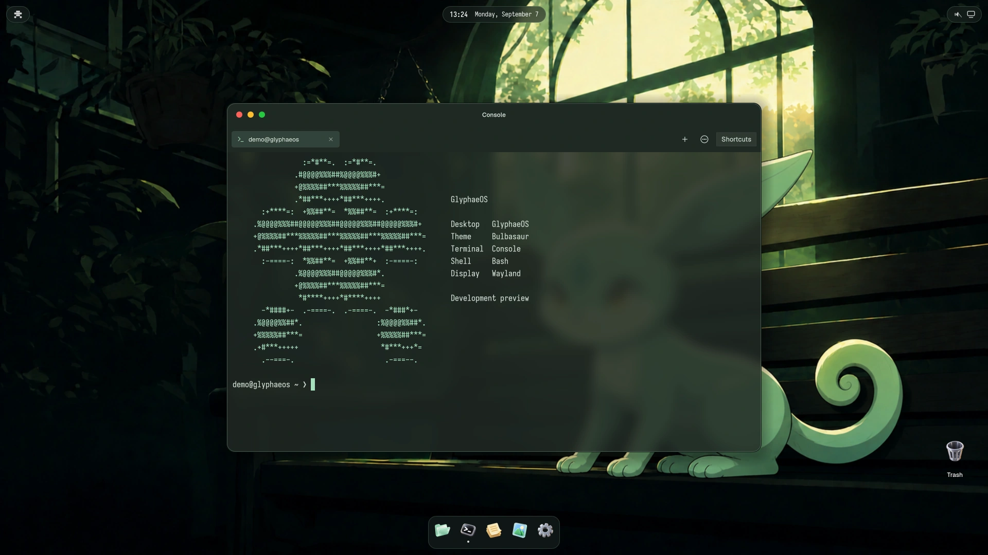
Task: Click the 'Display' label in terminal output
Action: [465, 273]
